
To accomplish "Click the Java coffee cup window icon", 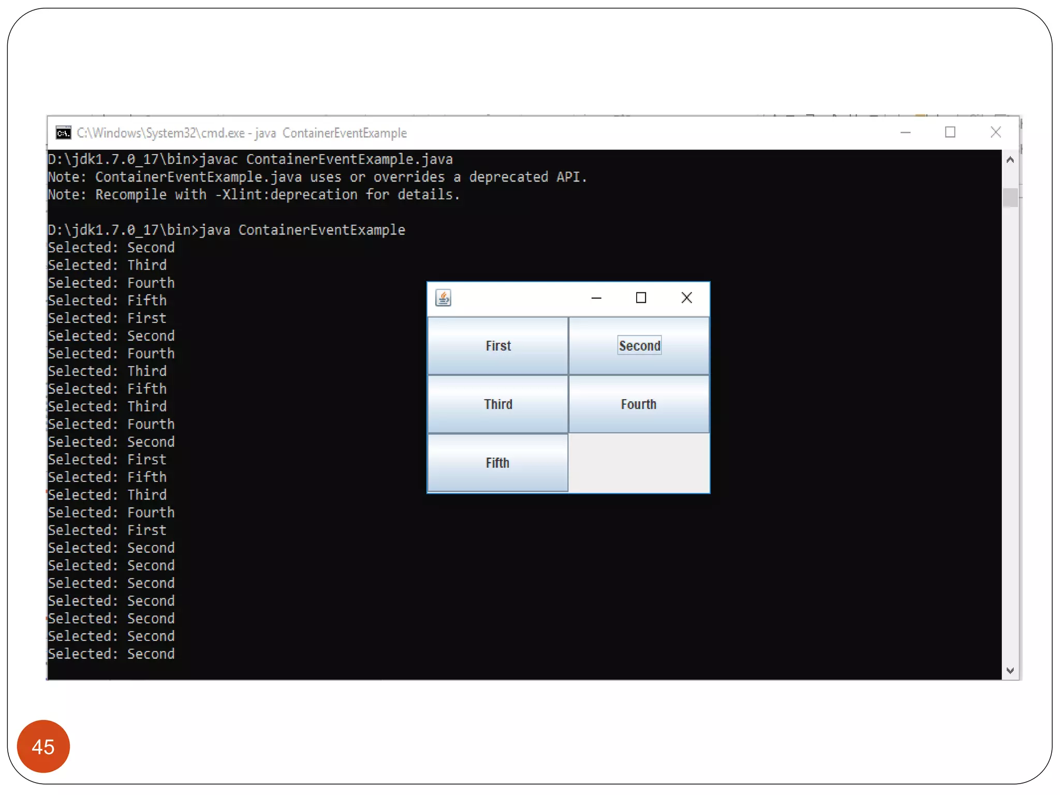I will point(443,298).
